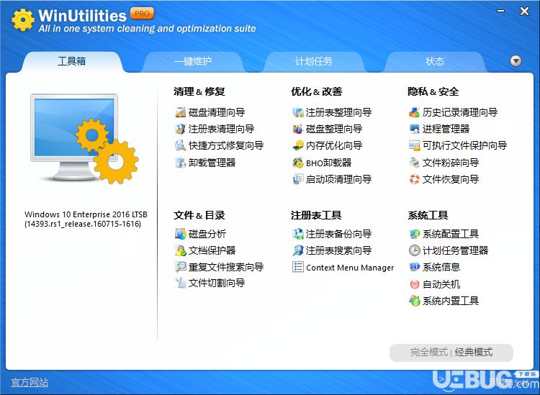Switch to the 计划任务 tab
Image resolution: width=540 pixels, height=395 pixels.
tap(314, 62)
